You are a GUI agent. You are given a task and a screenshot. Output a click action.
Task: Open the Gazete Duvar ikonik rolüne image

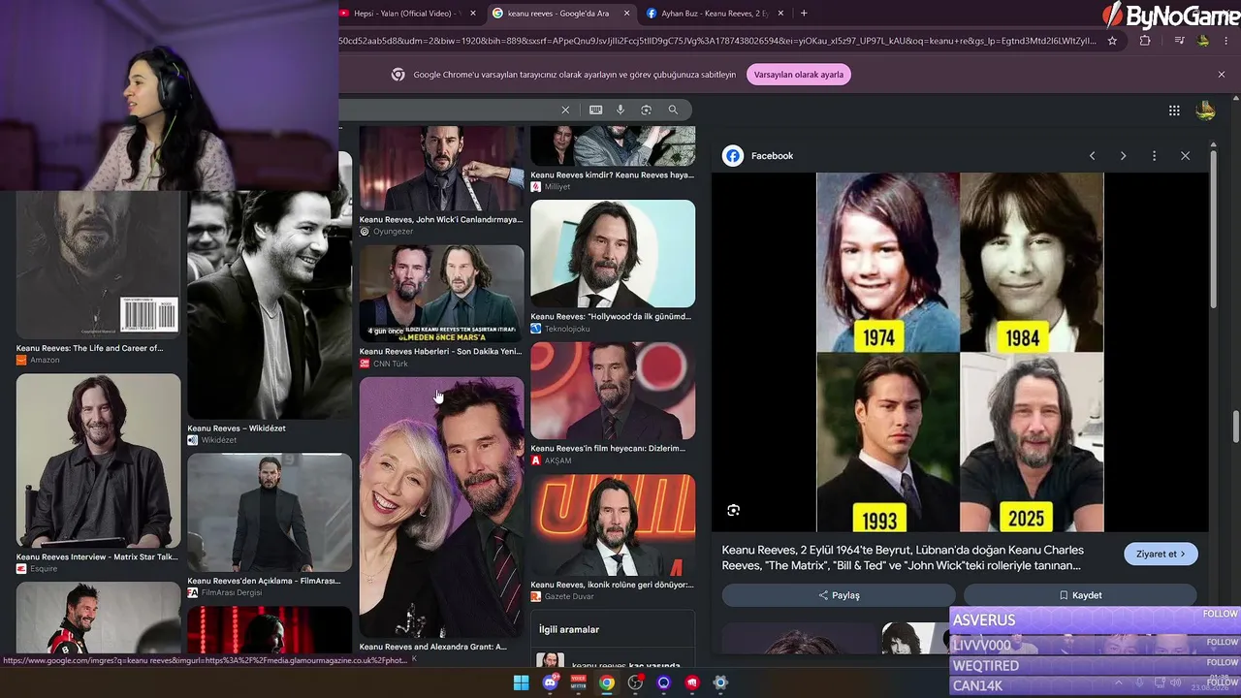coord(613,524)
